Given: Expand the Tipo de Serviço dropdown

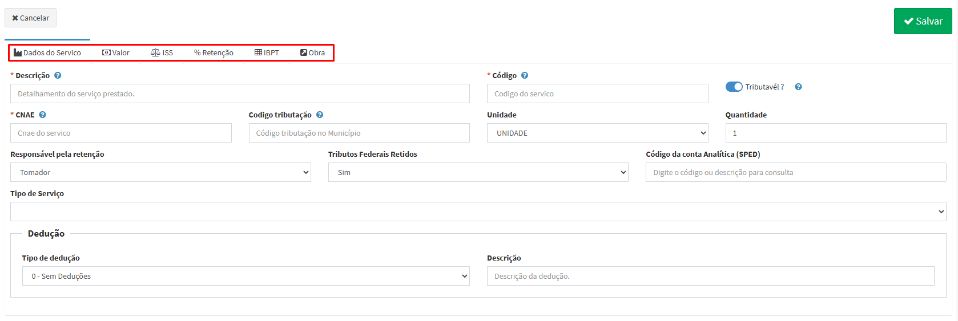Looking at the screenshot, I should 478,212.
